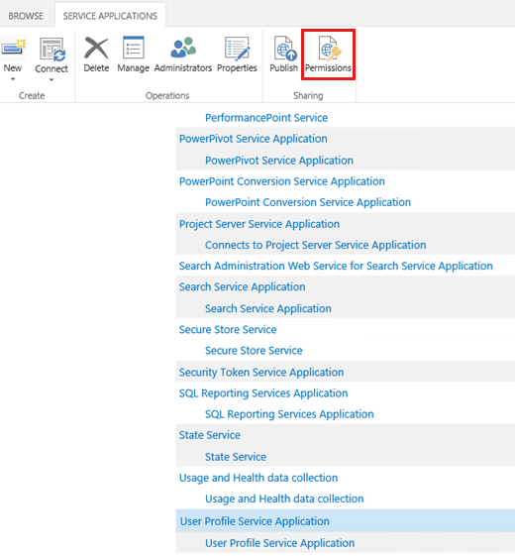Click the Publish globe icon
This screenshot has height=556, width=515.
click(284, 49)
